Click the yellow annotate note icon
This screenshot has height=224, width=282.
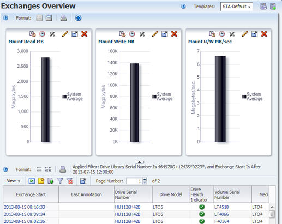(41, 181)
